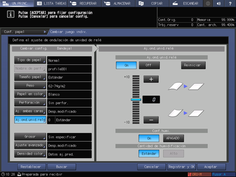Select Estándar humidification quantity

pos(149,154)
